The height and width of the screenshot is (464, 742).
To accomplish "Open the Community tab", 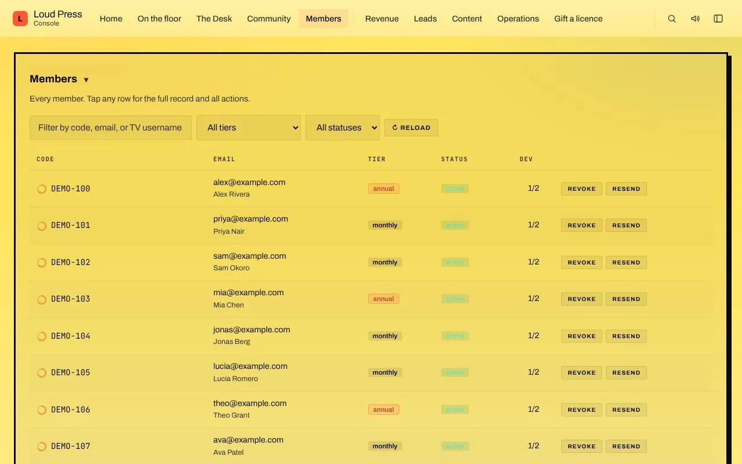I will pyautogui.click(x=269, y=19).
